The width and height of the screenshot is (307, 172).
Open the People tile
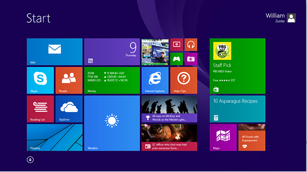coord(69,80)
